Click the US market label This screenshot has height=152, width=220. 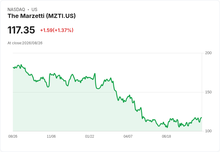click(x=34, y=9)
